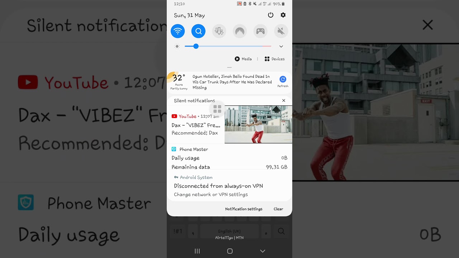Open the power menu icon
459x258 pixels.
coord(271,15)
